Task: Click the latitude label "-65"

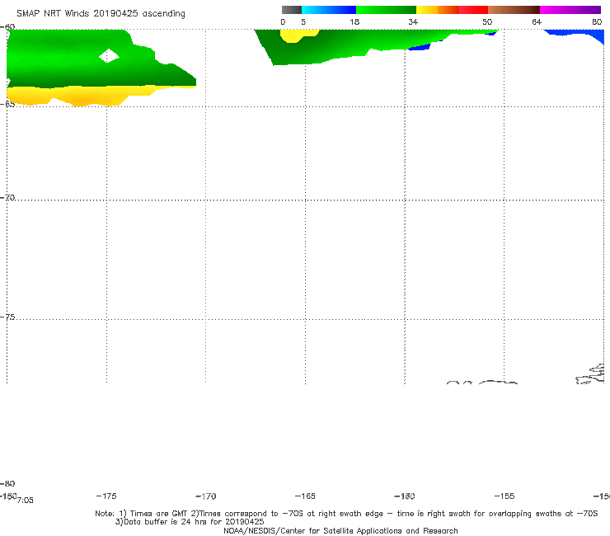Action: click(x=7, y=104)
